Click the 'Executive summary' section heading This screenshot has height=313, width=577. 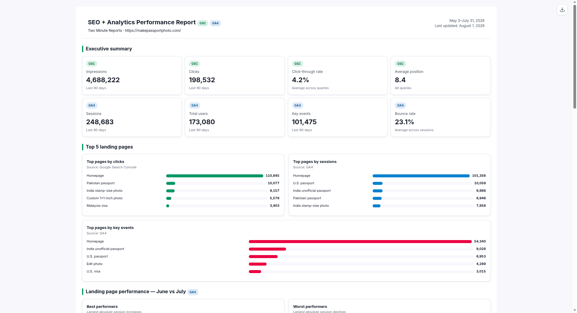point(109,49)
